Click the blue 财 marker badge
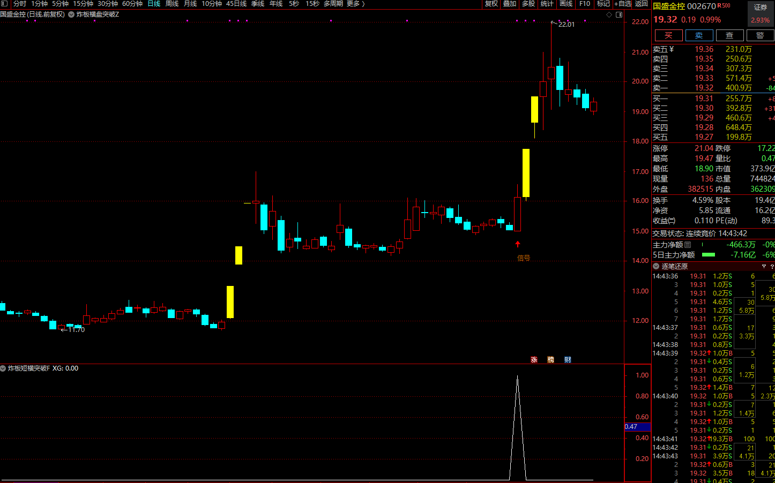The width and height of the screenshot is (775, 483). pos(568,360)
